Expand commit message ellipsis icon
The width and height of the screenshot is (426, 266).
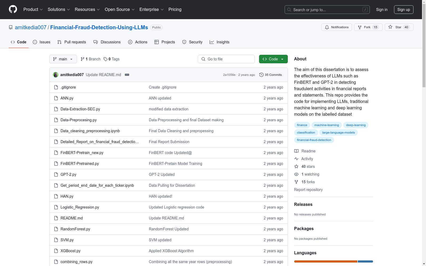coord(127,75)
